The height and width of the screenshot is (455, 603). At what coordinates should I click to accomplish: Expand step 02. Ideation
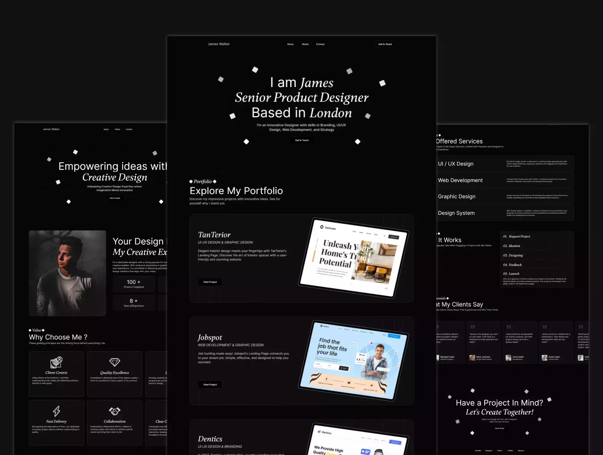click(x=537, y=246)
